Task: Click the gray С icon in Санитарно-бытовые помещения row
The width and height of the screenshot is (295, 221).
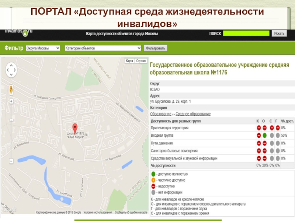Action: (272, 151)
